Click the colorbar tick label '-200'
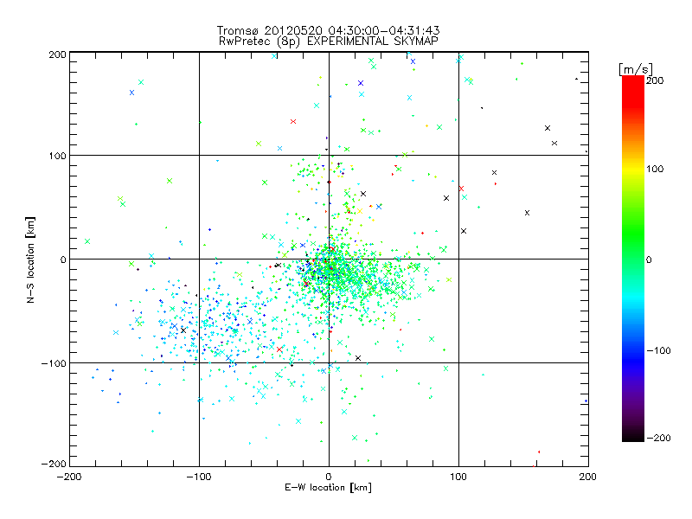692x519 pixels. click(x=658, y=438)
